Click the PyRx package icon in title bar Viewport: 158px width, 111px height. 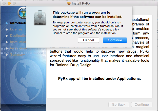(x=69, y=4)
